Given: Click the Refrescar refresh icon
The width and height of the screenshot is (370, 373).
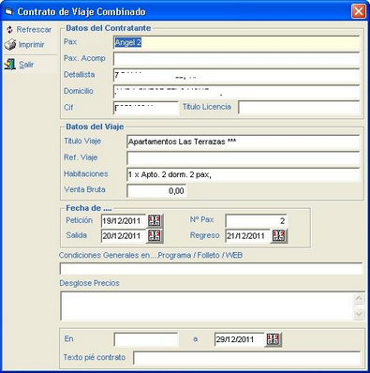Looking at the screenshot, I should coord(9,30).
